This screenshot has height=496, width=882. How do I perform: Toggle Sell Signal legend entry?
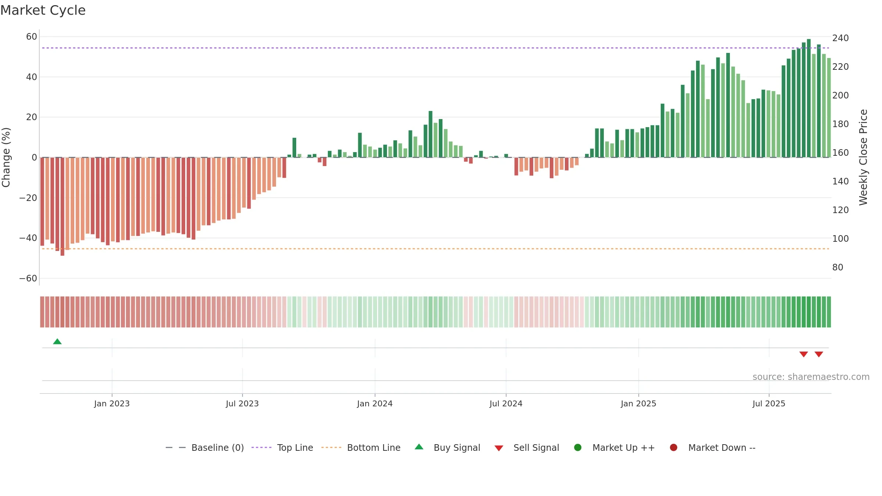pos(527,448)
